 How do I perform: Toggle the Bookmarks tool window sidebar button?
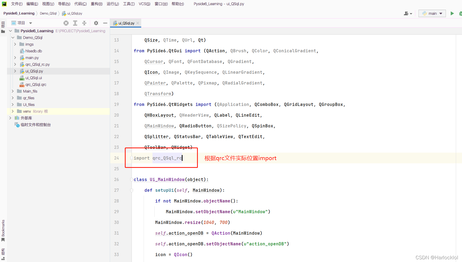click(3, 231)
